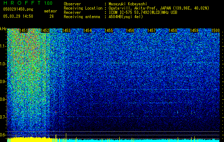Viewport: 224px width, 142px height.
Task: Click the meteor count label
Action: [51, 11]
